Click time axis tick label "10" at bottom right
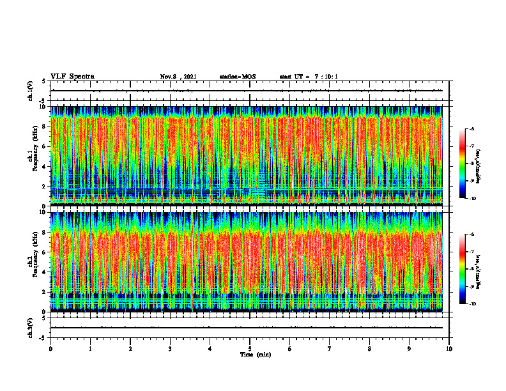The width and height of the screenshot is (506, 391). click(449, 349)
